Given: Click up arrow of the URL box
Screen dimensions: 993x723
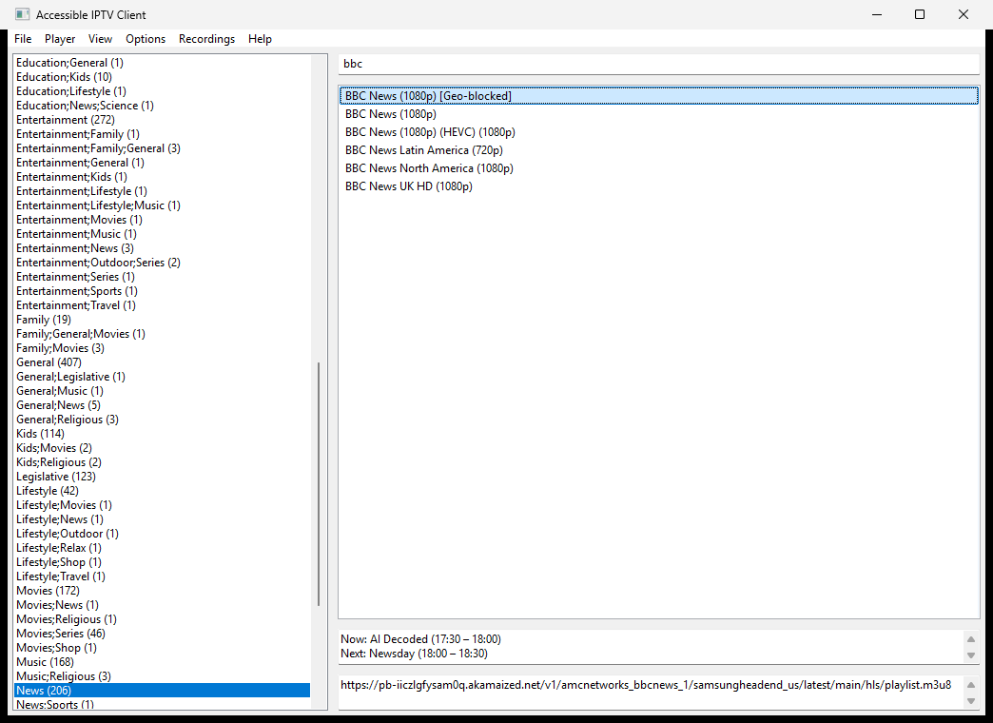Looking at the screenshot, I should click(x=971, y=684).
